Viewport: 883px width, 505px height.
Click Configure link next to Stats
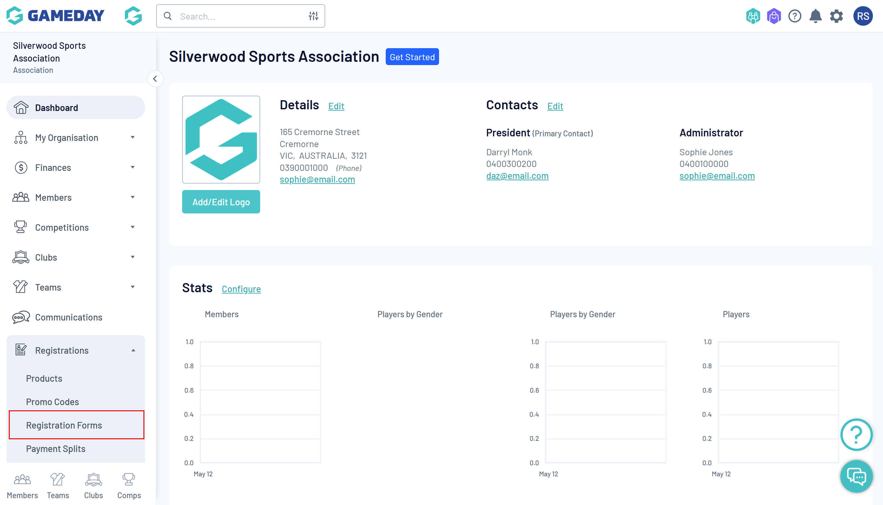click(x=241, y=289)
